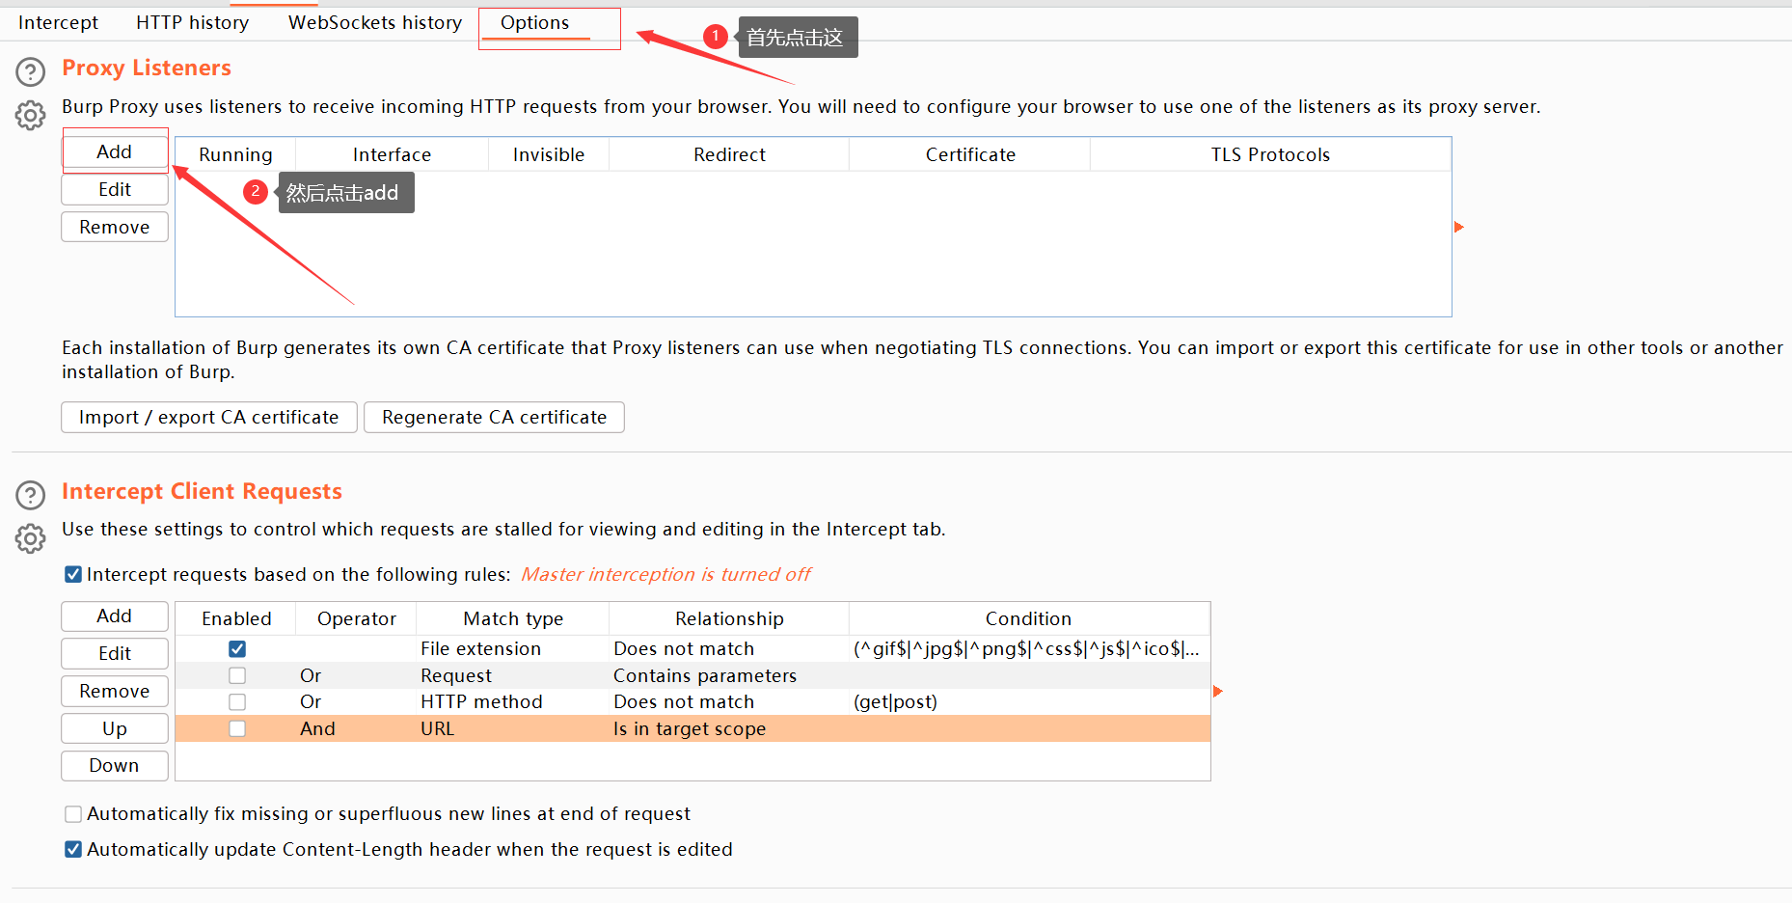Uncheck automatically update Content-Length header

73,850
